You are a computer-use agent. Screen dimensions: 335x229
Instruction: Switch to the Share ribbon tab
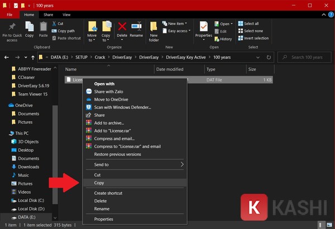(x=48, y=15)
